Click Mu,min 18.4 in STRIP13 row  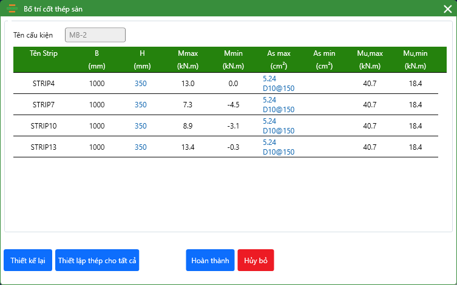click(x=415, y=147)
